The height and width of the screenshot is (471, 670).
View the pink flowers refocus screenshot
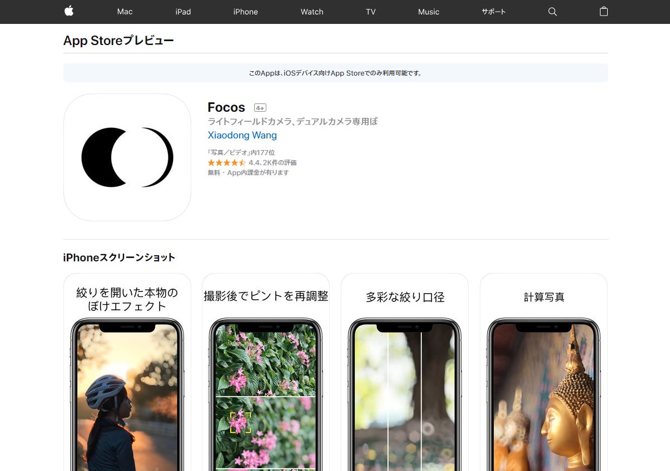coord(266,378)
